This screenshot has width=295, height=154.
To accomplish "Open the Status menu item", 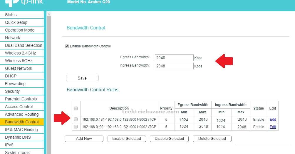I will click(x=11, y=15).
